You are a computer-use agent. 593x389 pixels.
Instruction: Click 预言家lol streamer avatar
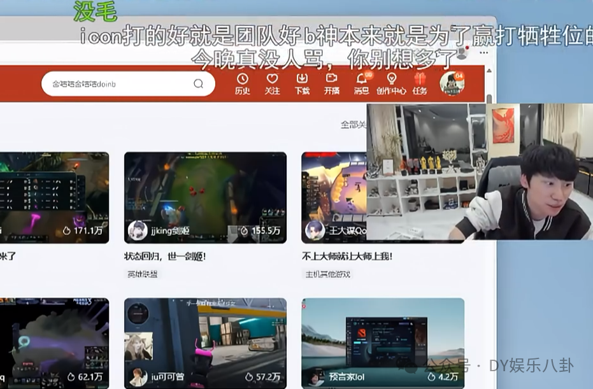click(315, 376)
